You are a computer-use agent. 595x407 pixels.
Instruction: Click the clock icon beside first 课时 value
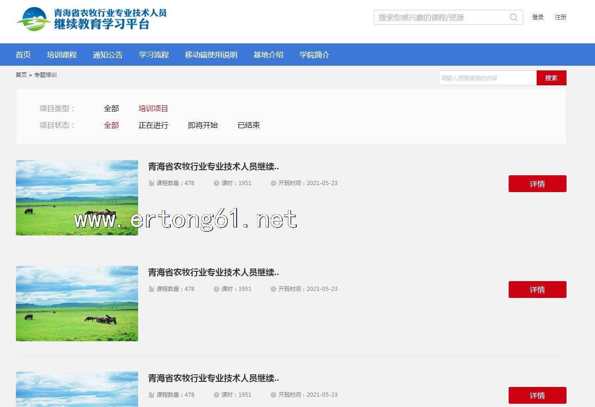[x=217, y=183]
